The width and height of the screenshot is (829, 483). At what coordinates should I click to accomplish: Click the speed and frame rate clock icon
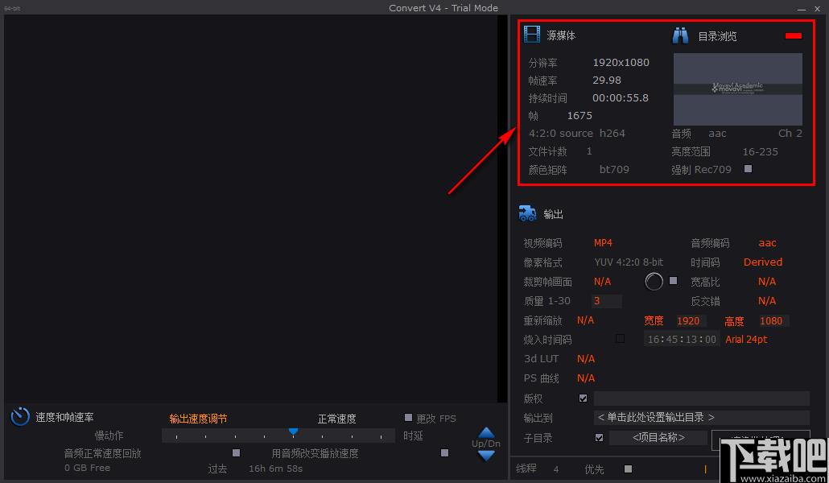pyautogui.click(x=20, y=416)
